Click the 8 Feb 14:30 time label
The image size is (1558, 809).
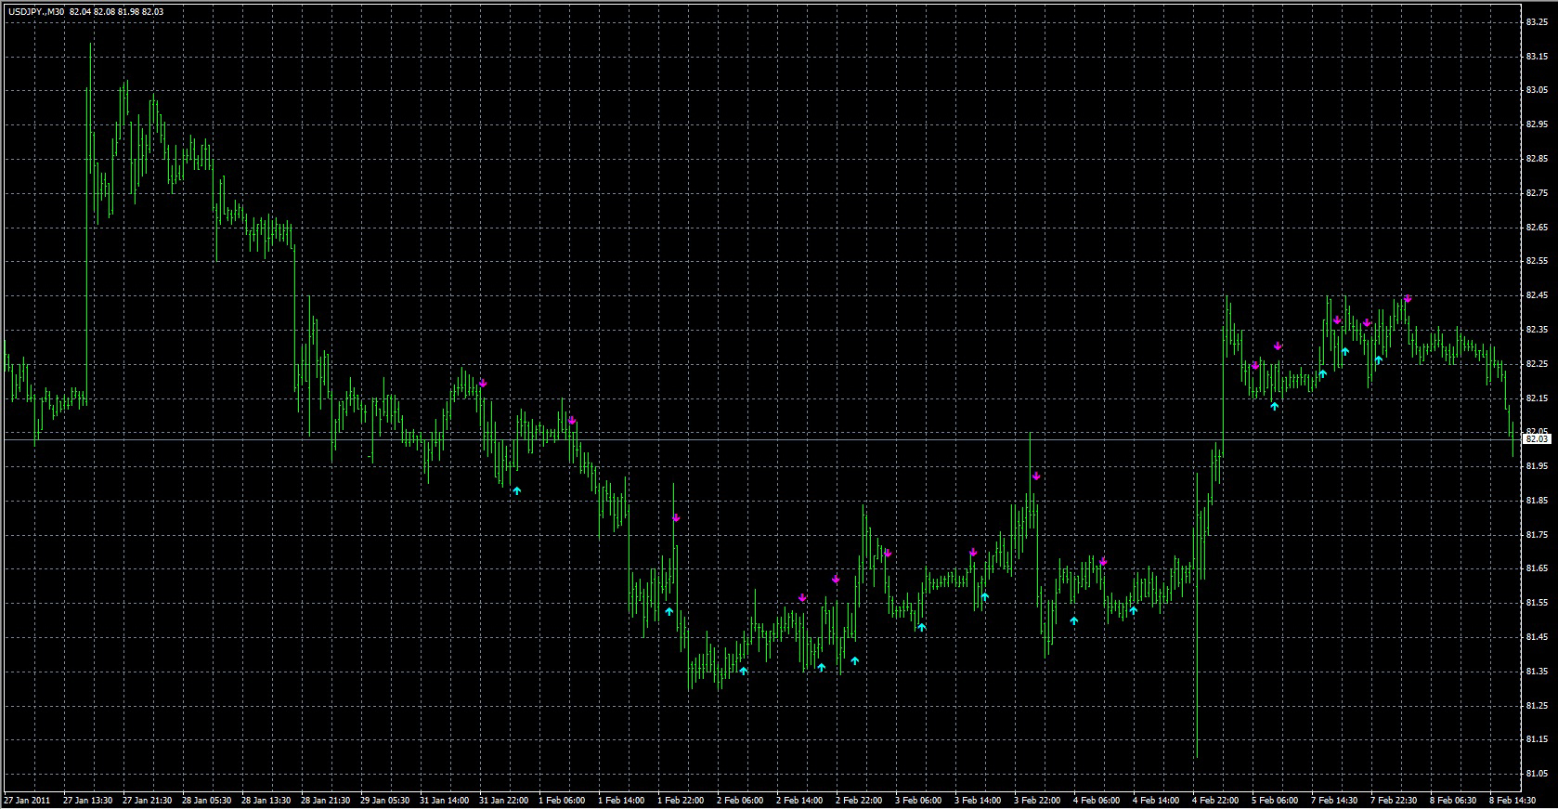1513,800
